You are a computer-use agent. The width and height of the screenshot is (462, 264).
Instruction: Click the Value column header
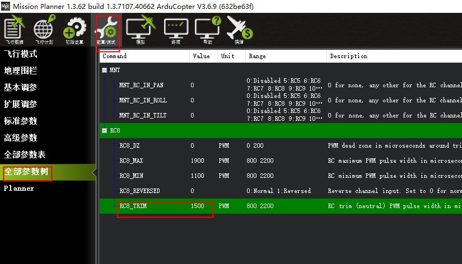coord(203,56)
